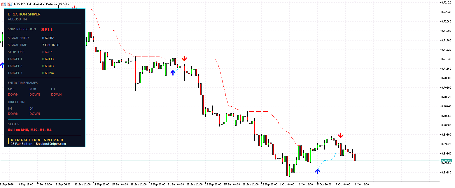
Task: Click the DOWN status under D1
Action: click(x=35, y=114)
